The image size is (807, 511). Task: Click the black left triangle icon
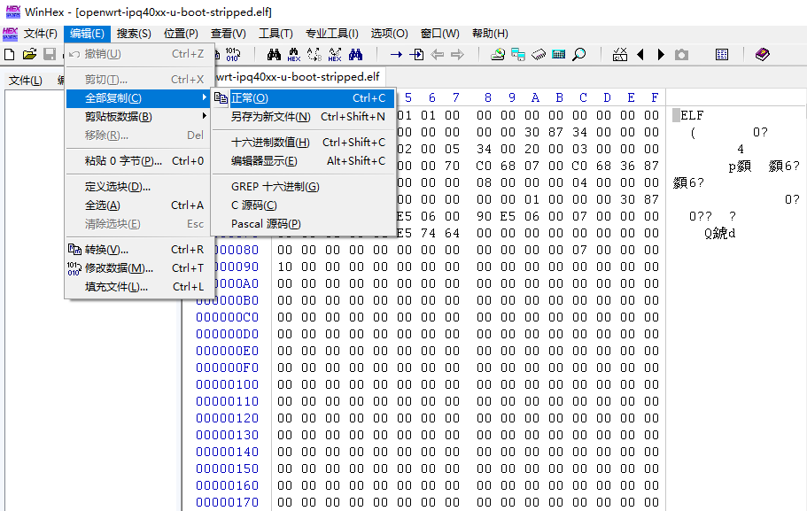(x=640, y=55)
